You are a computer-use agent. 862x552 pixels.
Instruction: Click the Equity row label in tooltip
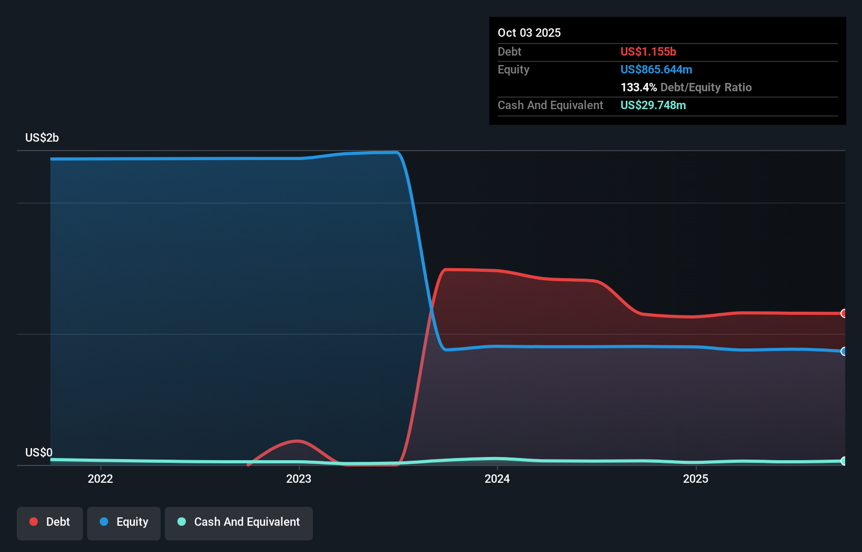(513, 69)
